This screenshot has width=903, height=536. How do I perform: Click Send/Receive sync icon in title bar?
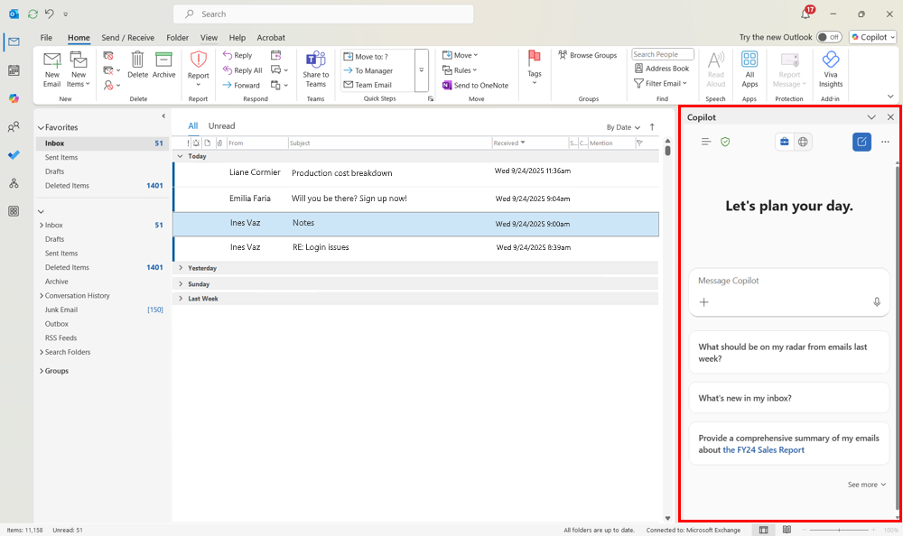[33, 14]
